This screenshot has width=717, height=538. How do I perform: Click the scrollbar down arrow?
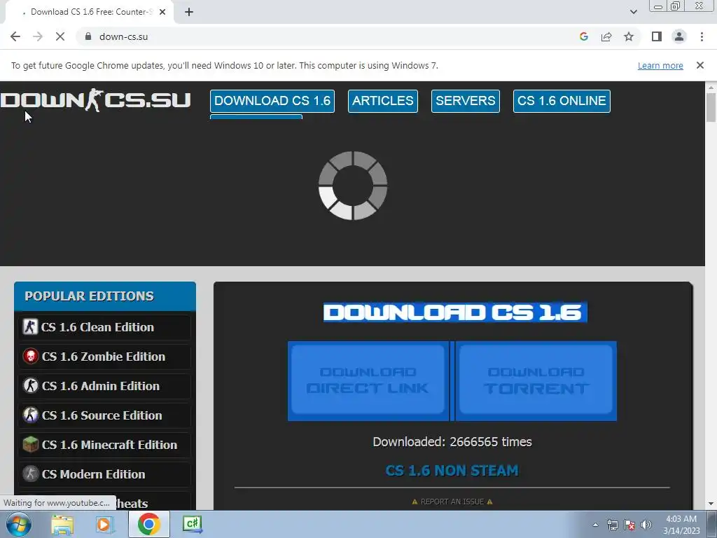711,504
